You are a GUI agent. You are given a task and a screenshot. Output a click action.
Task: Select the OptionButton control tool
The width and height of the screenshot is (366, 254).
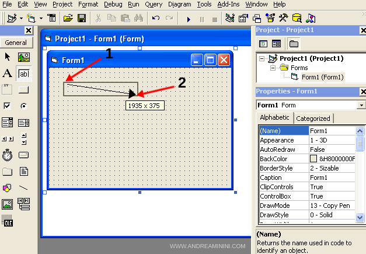pyautogui.click(x=23, y=106)
